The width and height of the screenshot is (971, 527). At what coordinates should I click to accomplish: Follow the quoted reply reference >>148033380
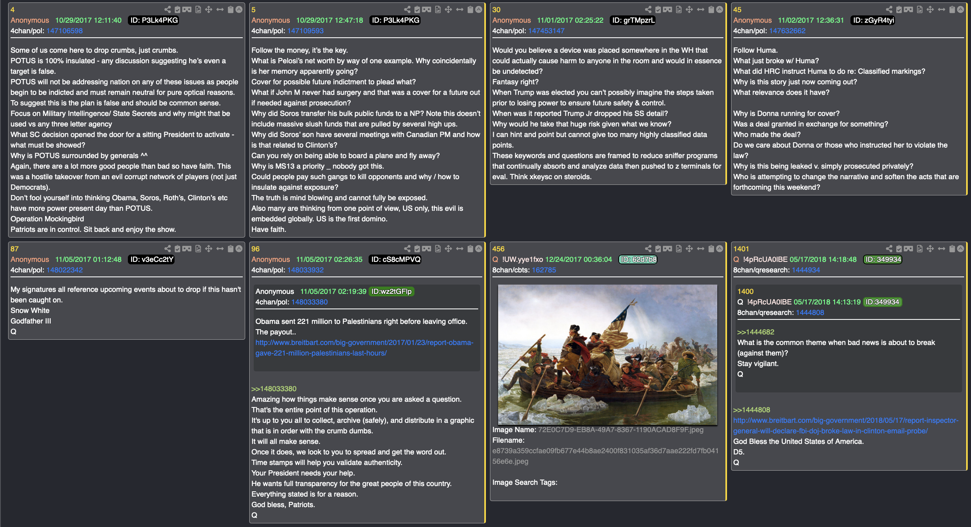pos(274,389)
